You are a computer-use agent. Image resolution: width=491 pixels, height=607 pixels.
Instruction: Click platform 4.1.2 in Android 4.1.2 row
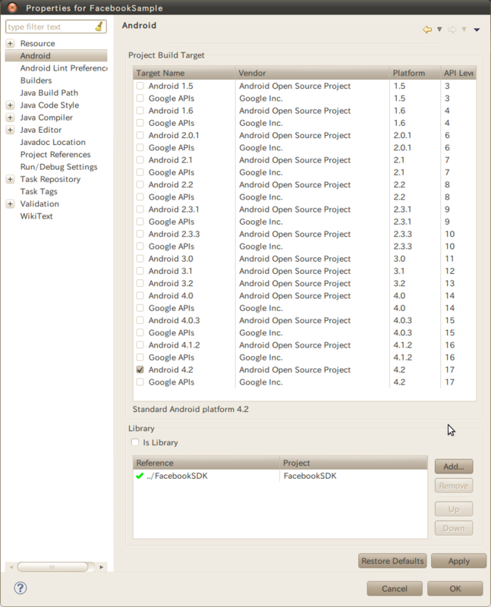click(402, 345)
